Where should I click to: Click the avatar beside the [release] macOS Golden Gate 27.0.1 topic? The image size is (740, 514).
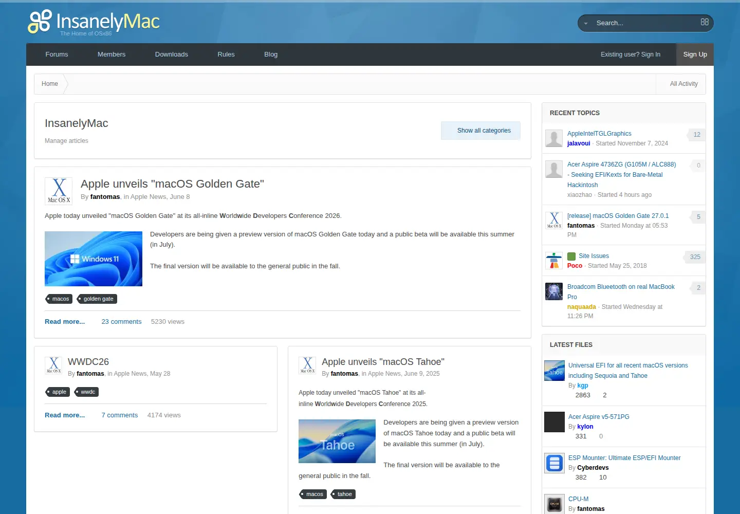tap(554, 221)
